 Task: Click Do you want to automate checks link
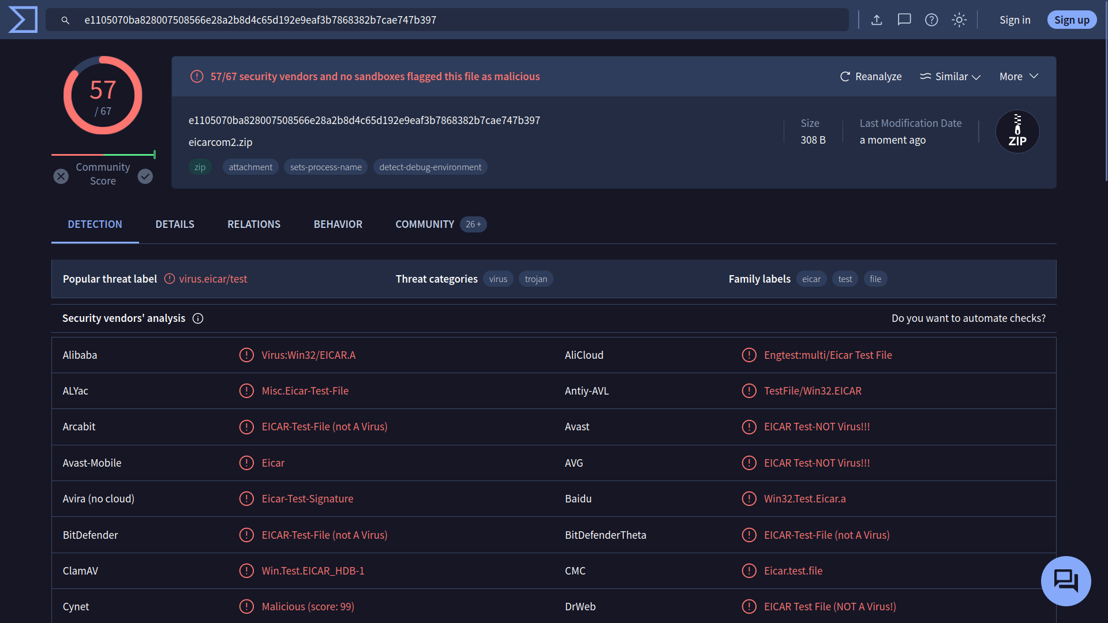[968, 318]
